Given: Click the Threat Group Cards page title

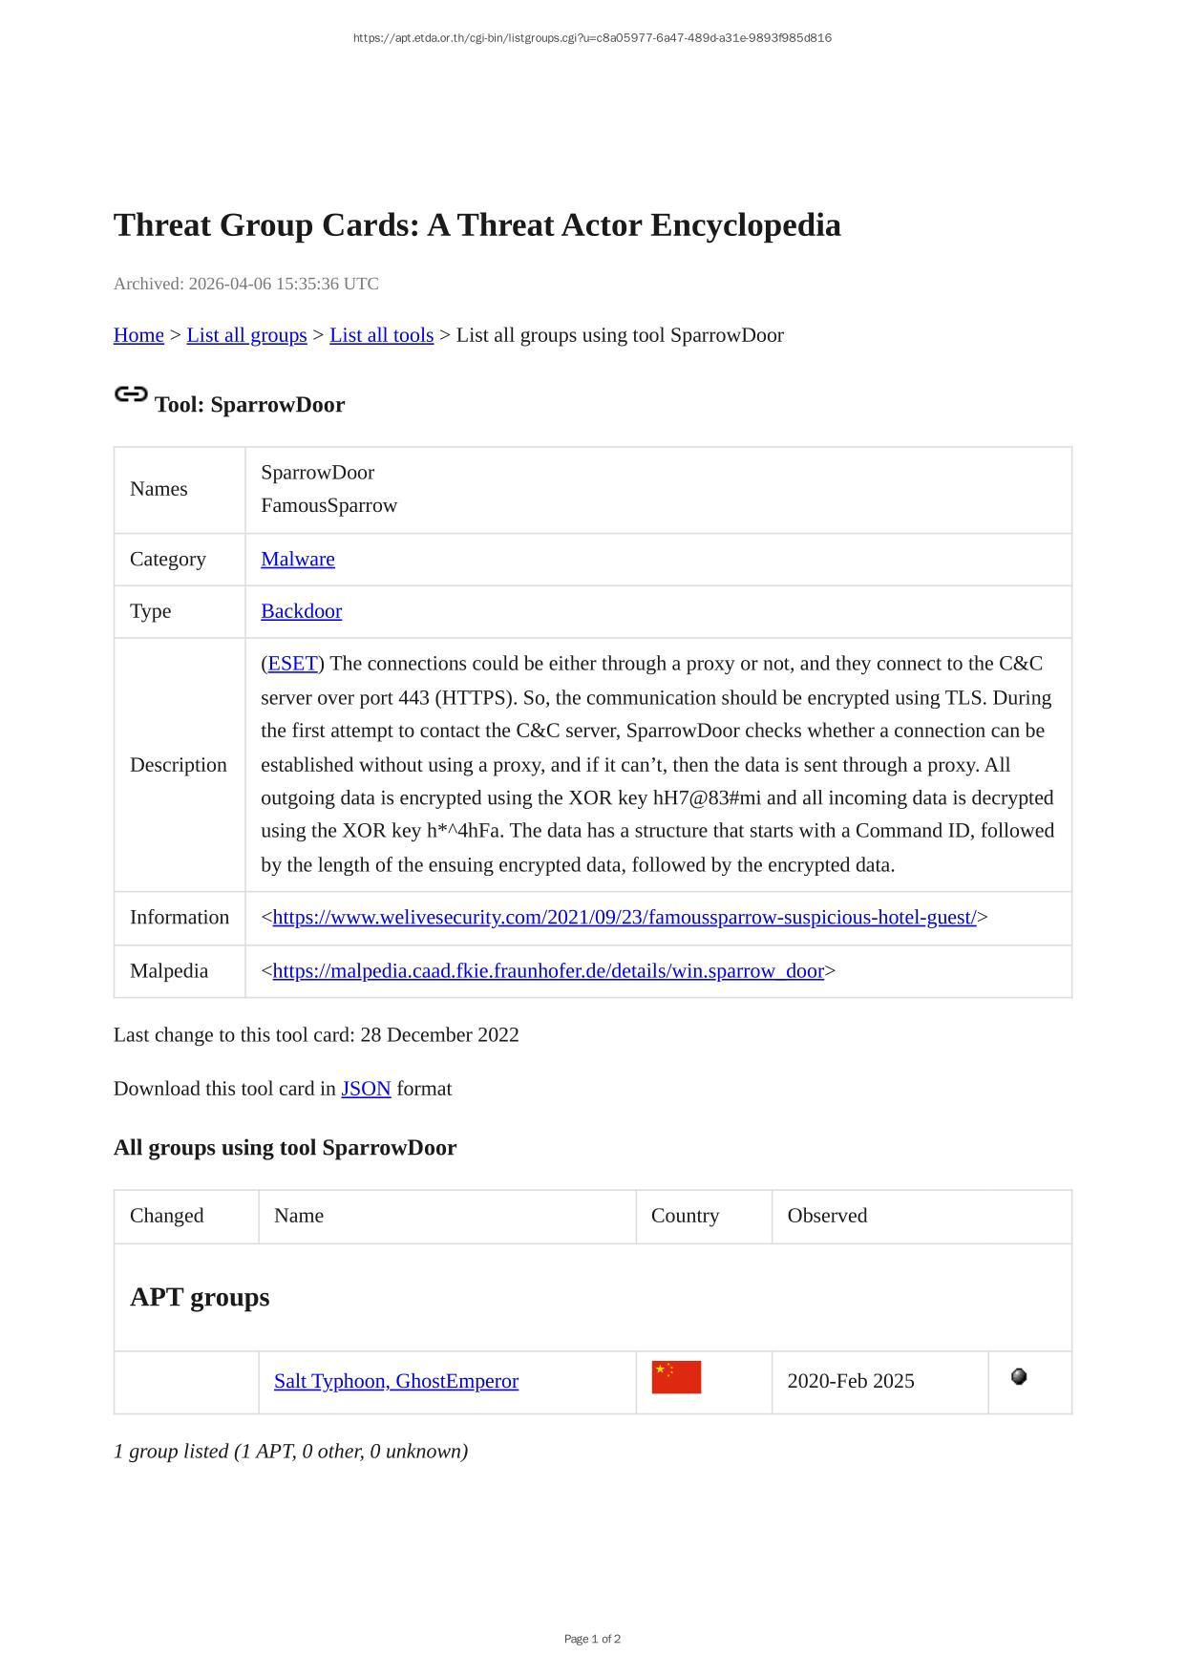Looking at the screenshot, I should click(477, 225).
